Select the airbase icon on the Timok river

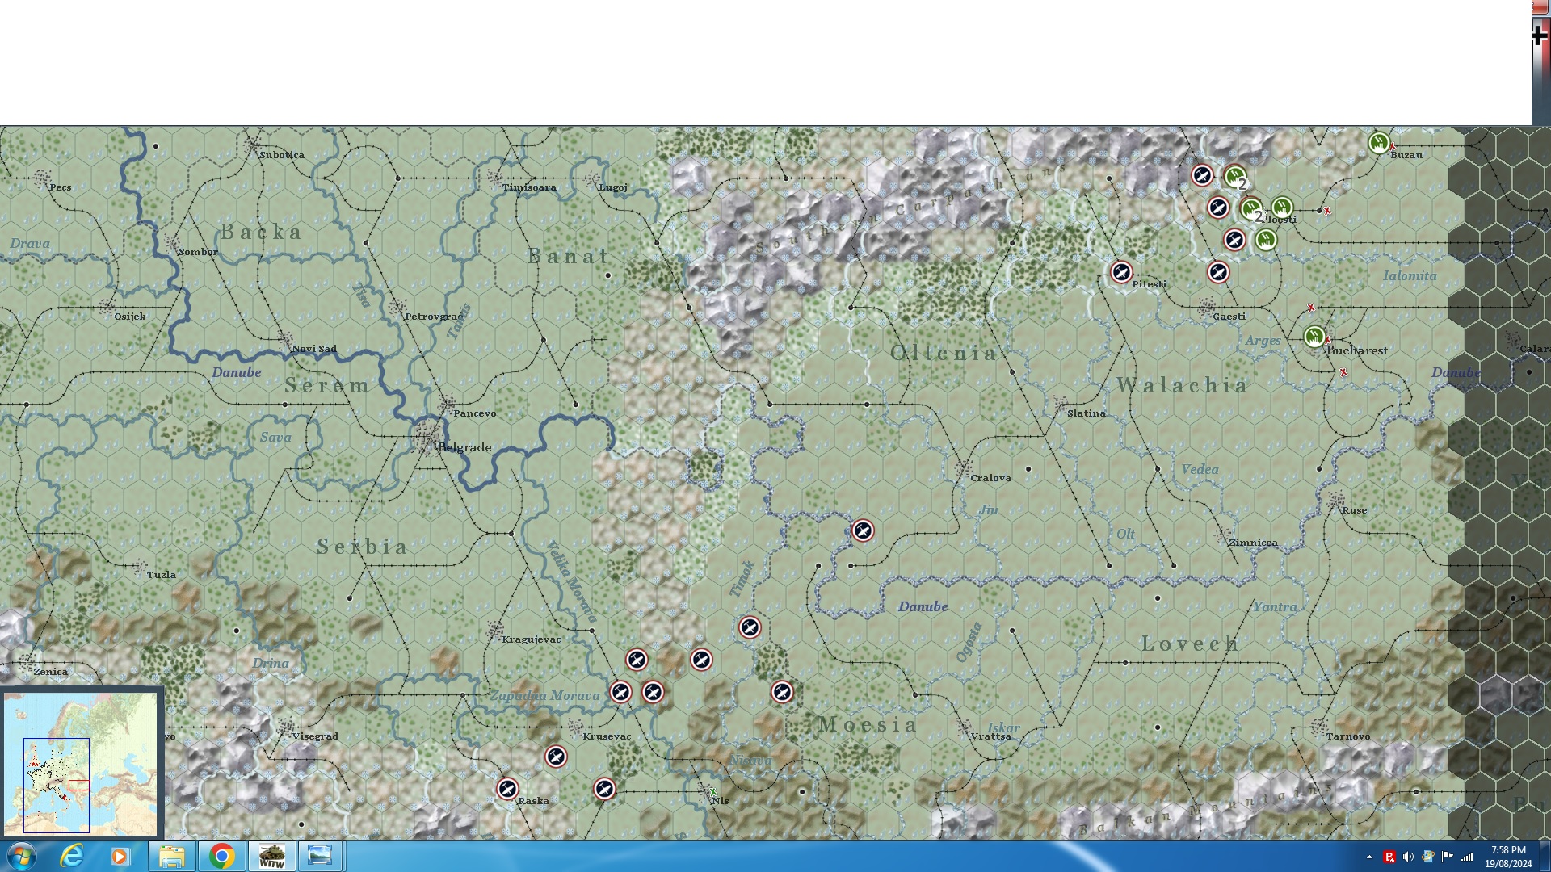tap(750, 627)
